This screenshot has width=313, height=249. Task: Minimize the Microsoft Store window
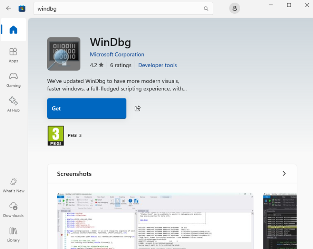(271, 5)
